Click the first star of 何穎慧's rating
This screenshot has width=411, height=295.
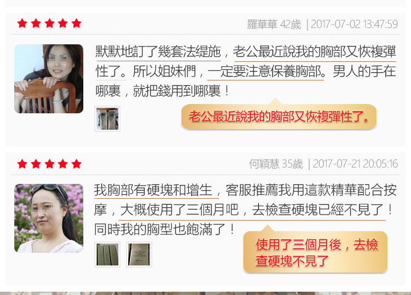tap(22, 164)
